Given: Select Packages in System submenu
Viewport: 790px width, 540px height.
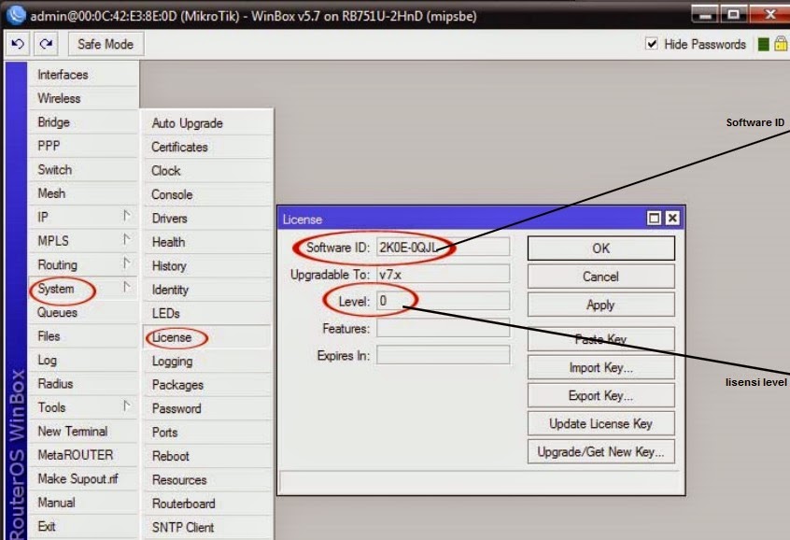Looking at the screenshot, I should pyautogui.click(x=207, y=385).
